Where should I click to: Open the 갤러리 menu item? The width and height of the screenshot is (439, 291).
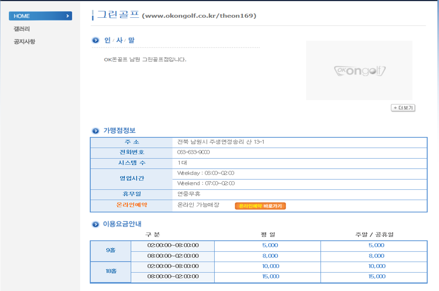(x=22, y=29)
